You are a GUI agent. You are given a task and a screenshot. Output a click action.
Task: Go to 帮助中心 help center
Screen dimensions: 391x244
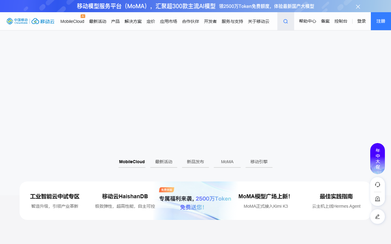click(308, 21)
